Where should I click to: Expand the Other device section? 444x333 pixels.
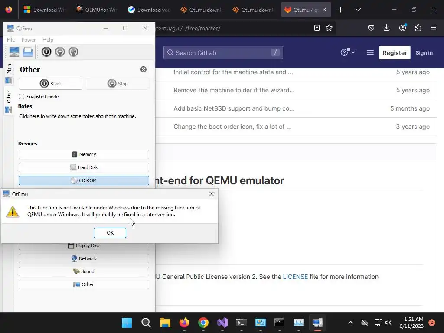(x=84, y=284)
